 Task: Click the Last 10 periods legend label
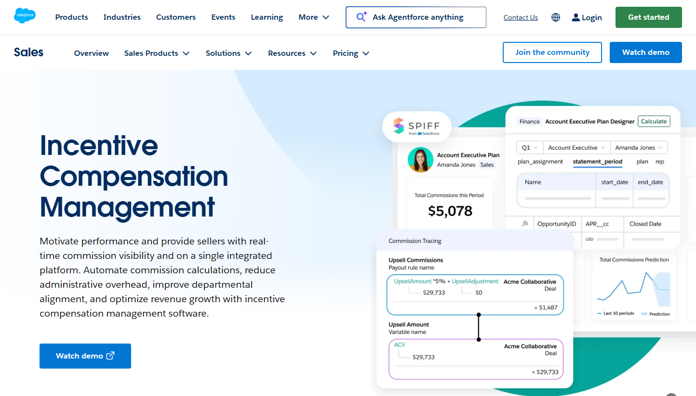click(x=619, y=314)
